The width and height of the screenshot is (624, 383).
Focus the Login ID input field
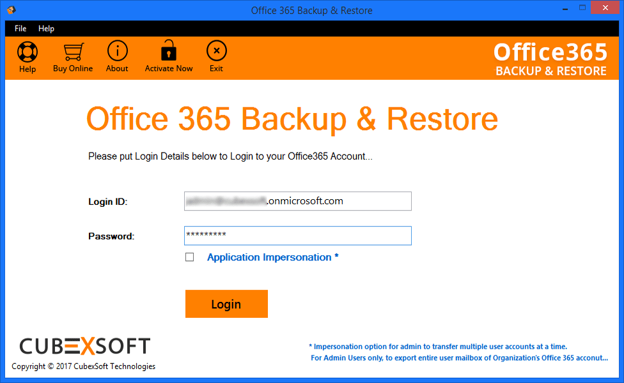click(297, 201)
